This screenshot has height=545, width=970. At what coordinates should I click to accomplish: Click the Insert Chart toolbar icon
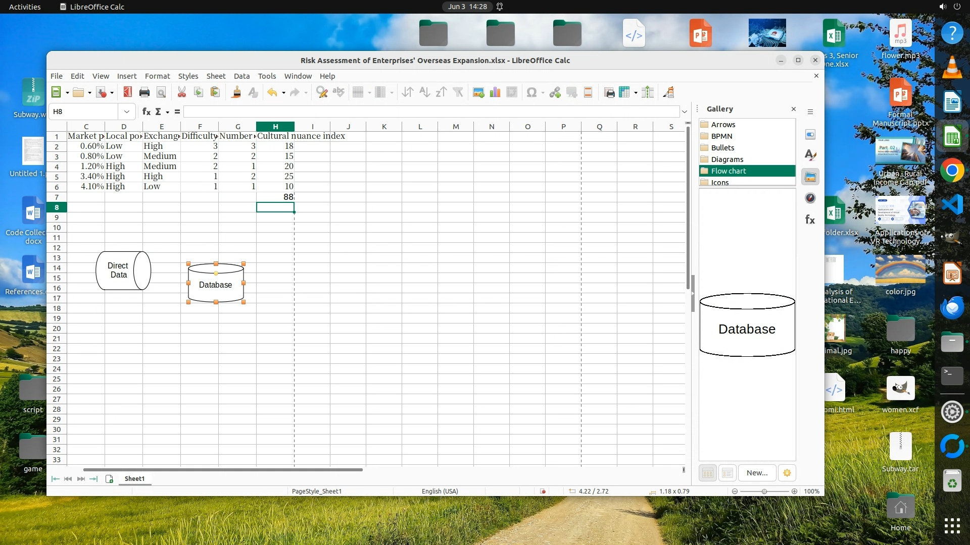click(x=495, y=92)
